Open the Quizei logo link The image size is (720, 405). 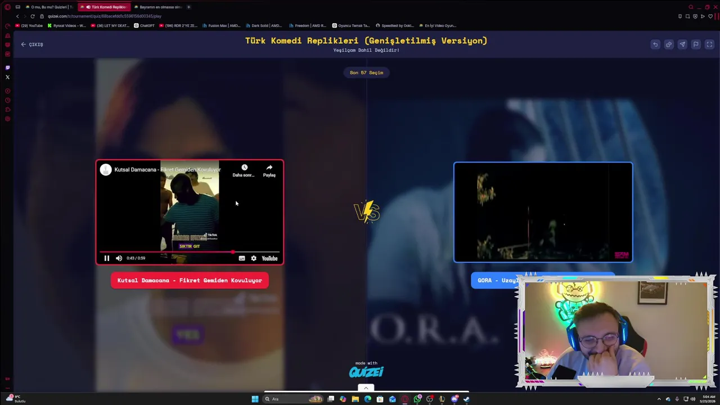click(366, 372)
